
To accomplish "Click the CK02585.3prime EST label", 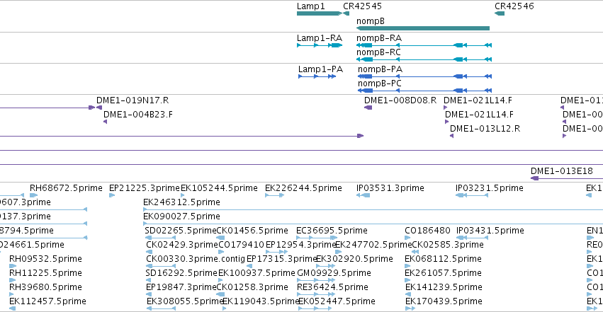I will pos(448,245).
